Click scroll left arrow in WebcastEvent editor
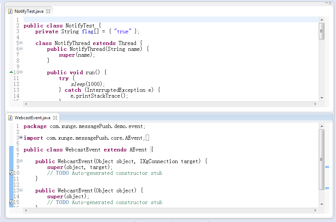 (26, 210)
